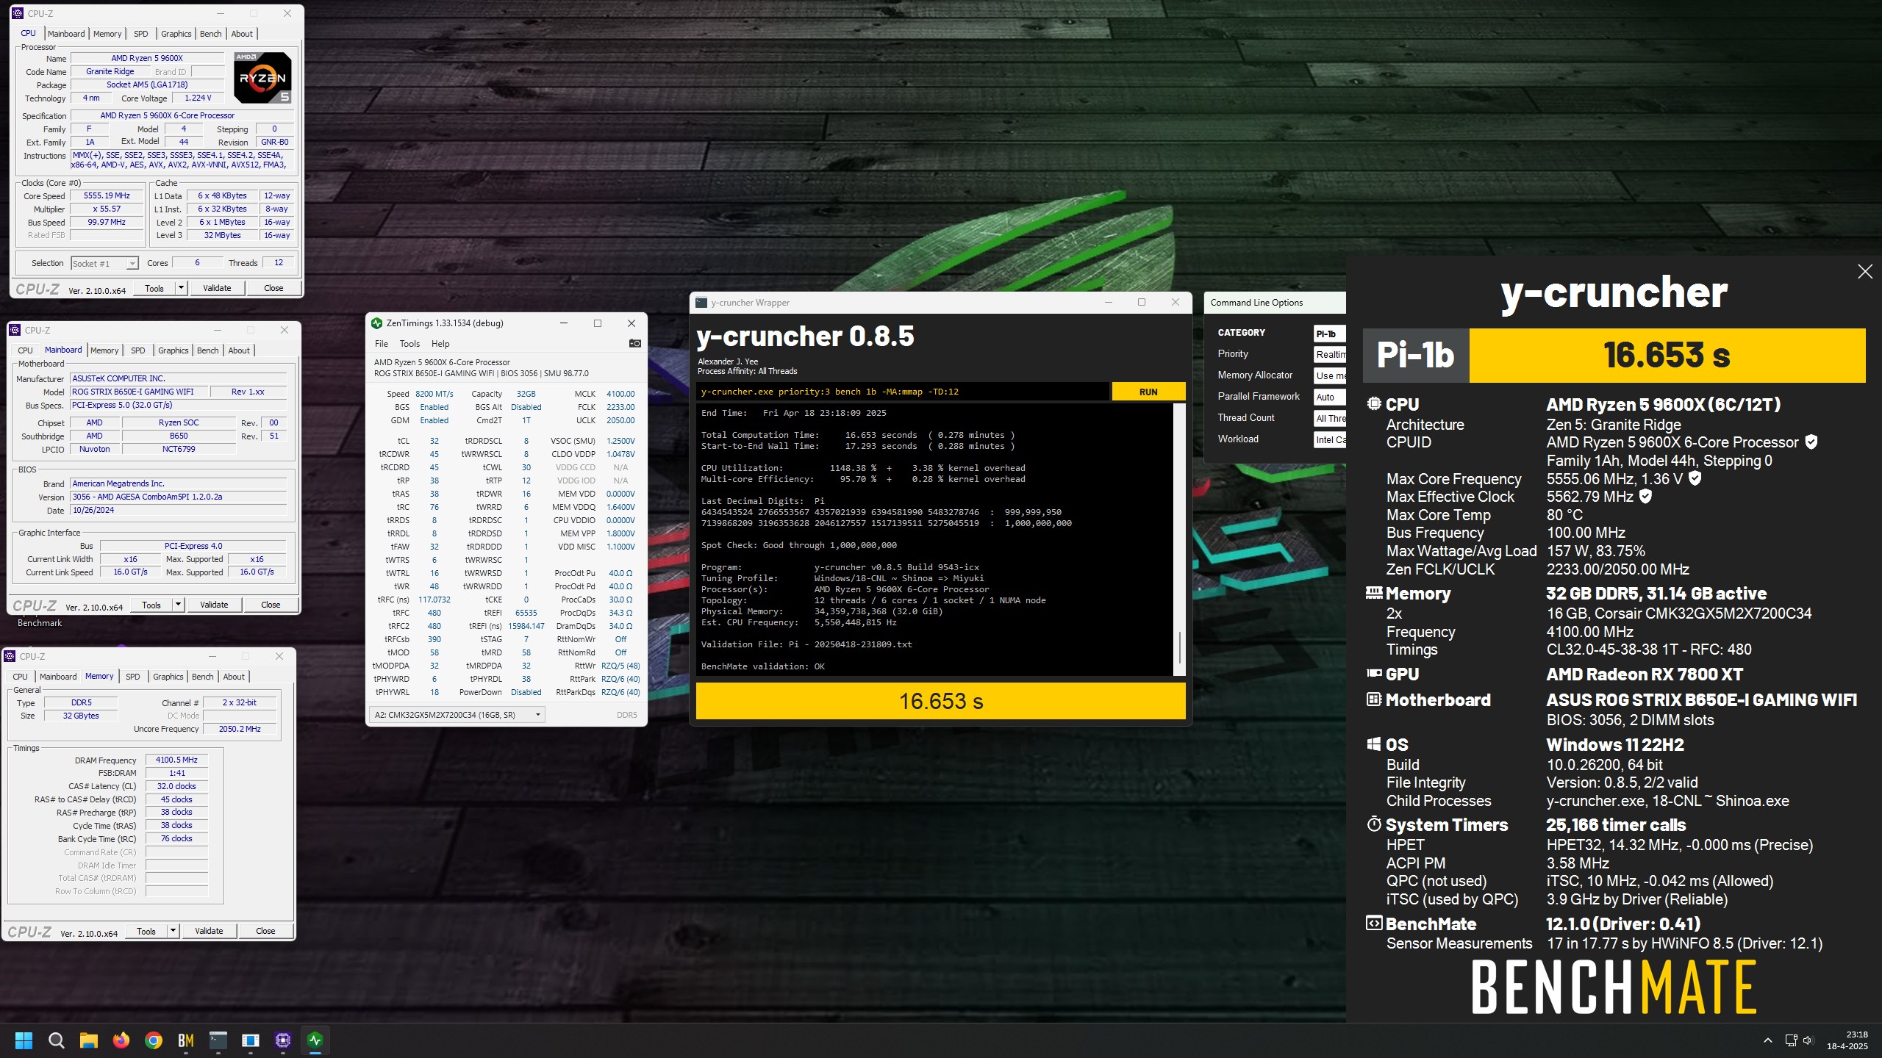
Task: Click the Core Voltage value 1.224 V
Action: [198, 98]
